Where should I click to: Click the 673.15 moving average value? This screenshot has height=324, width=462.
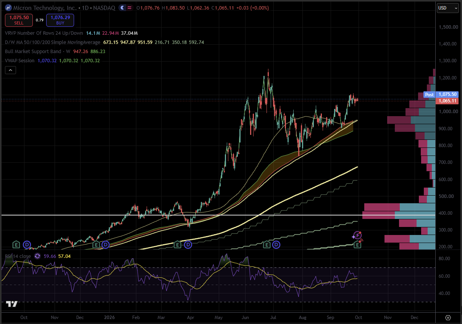point(110,42)
